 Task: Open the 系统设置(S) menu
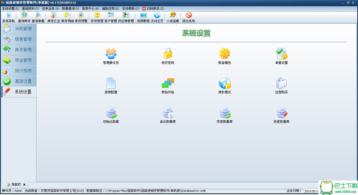[x=11, y=9]
